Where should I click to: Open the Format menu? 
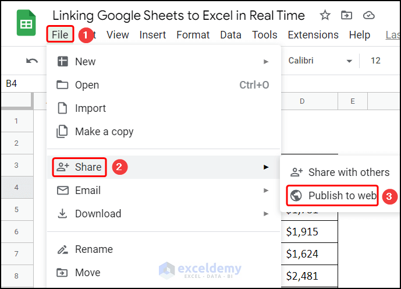[x=193, y=34]
